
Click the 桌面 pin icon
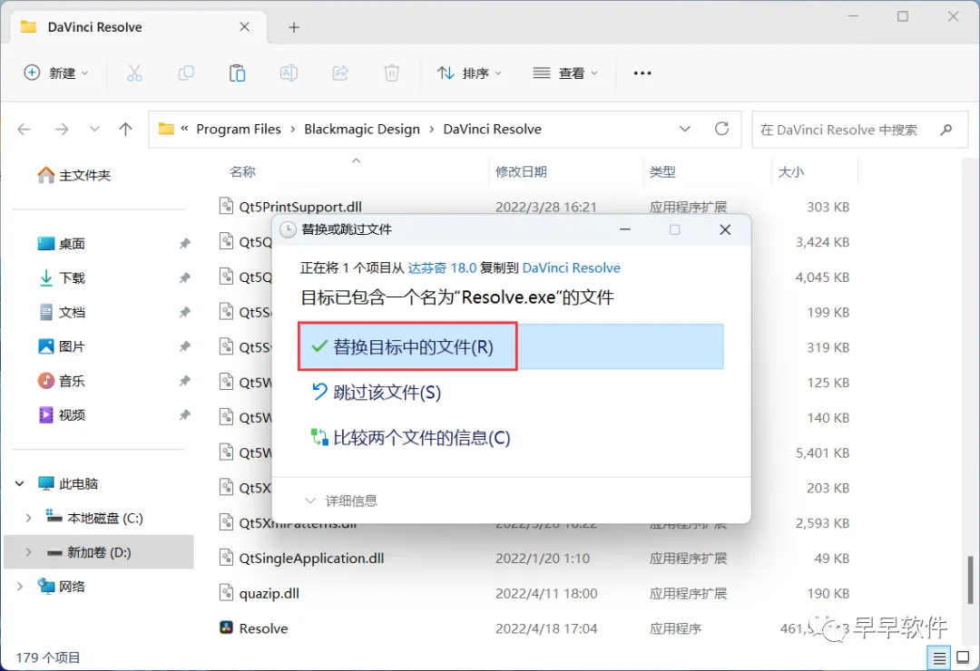click(184, 244)
